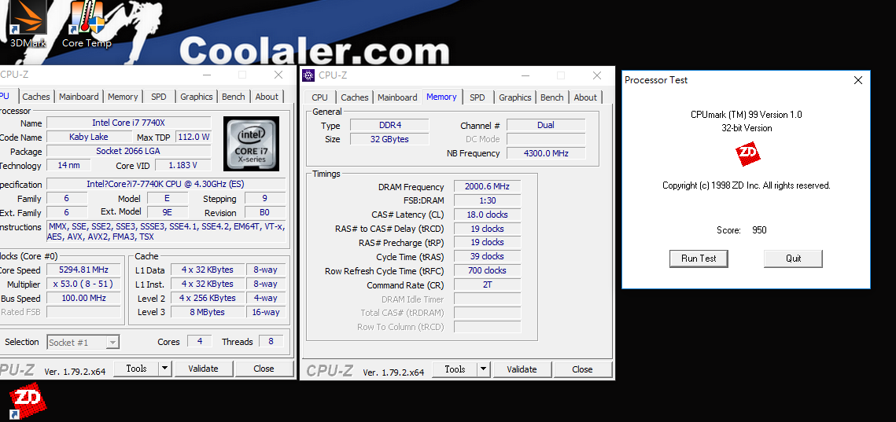Click the Core VID value 1.183 V
Screen dimensions: 896x422
[x=183, y=165]
